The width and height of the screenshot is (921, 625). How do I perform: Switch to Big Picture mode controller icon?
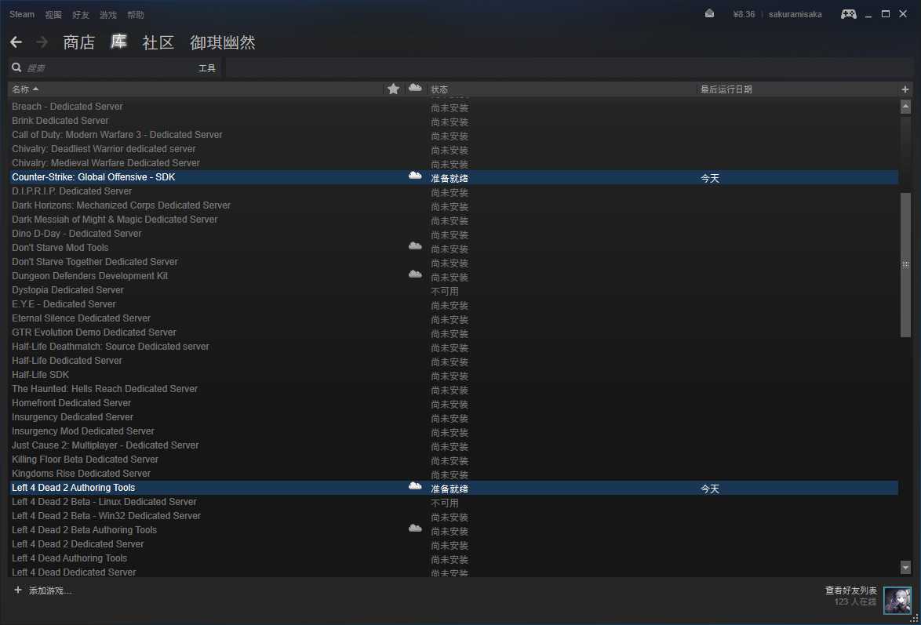point(848,14)
